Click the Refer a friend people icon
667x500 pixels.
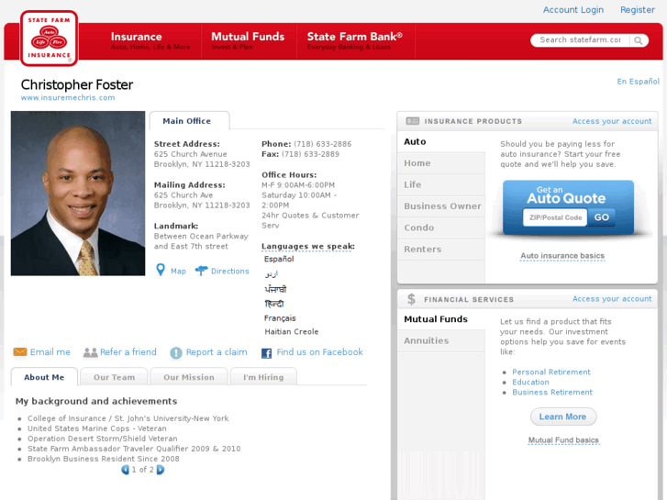(90, 352)
